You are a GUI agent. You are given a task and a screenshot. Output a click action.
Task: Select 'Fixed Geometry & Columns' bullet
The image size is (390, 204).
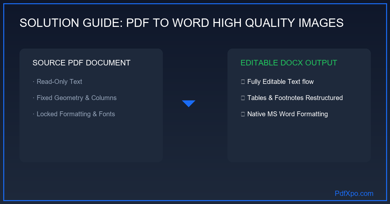click(x=75, y=98)
